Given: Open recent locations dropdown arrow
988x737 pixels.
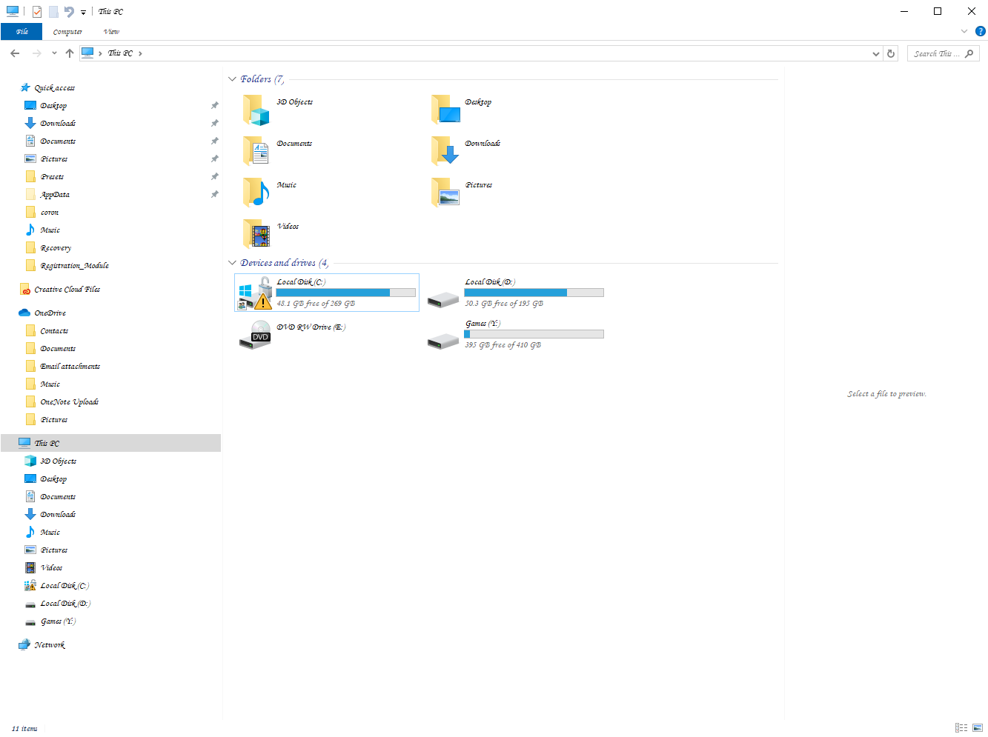Looking at the screenshot, I should pyautogui.click(x=54, y=53).
